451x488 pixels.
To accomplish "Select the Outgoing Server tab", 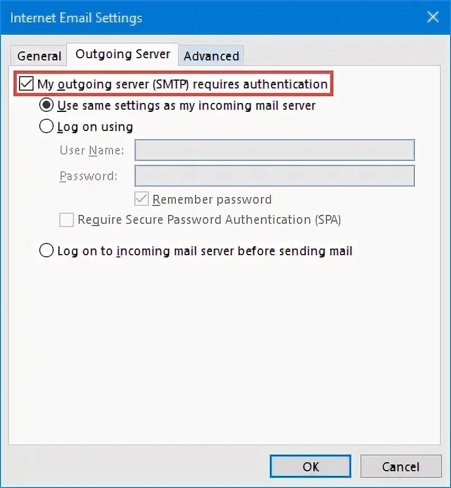I will pos(123,54).
